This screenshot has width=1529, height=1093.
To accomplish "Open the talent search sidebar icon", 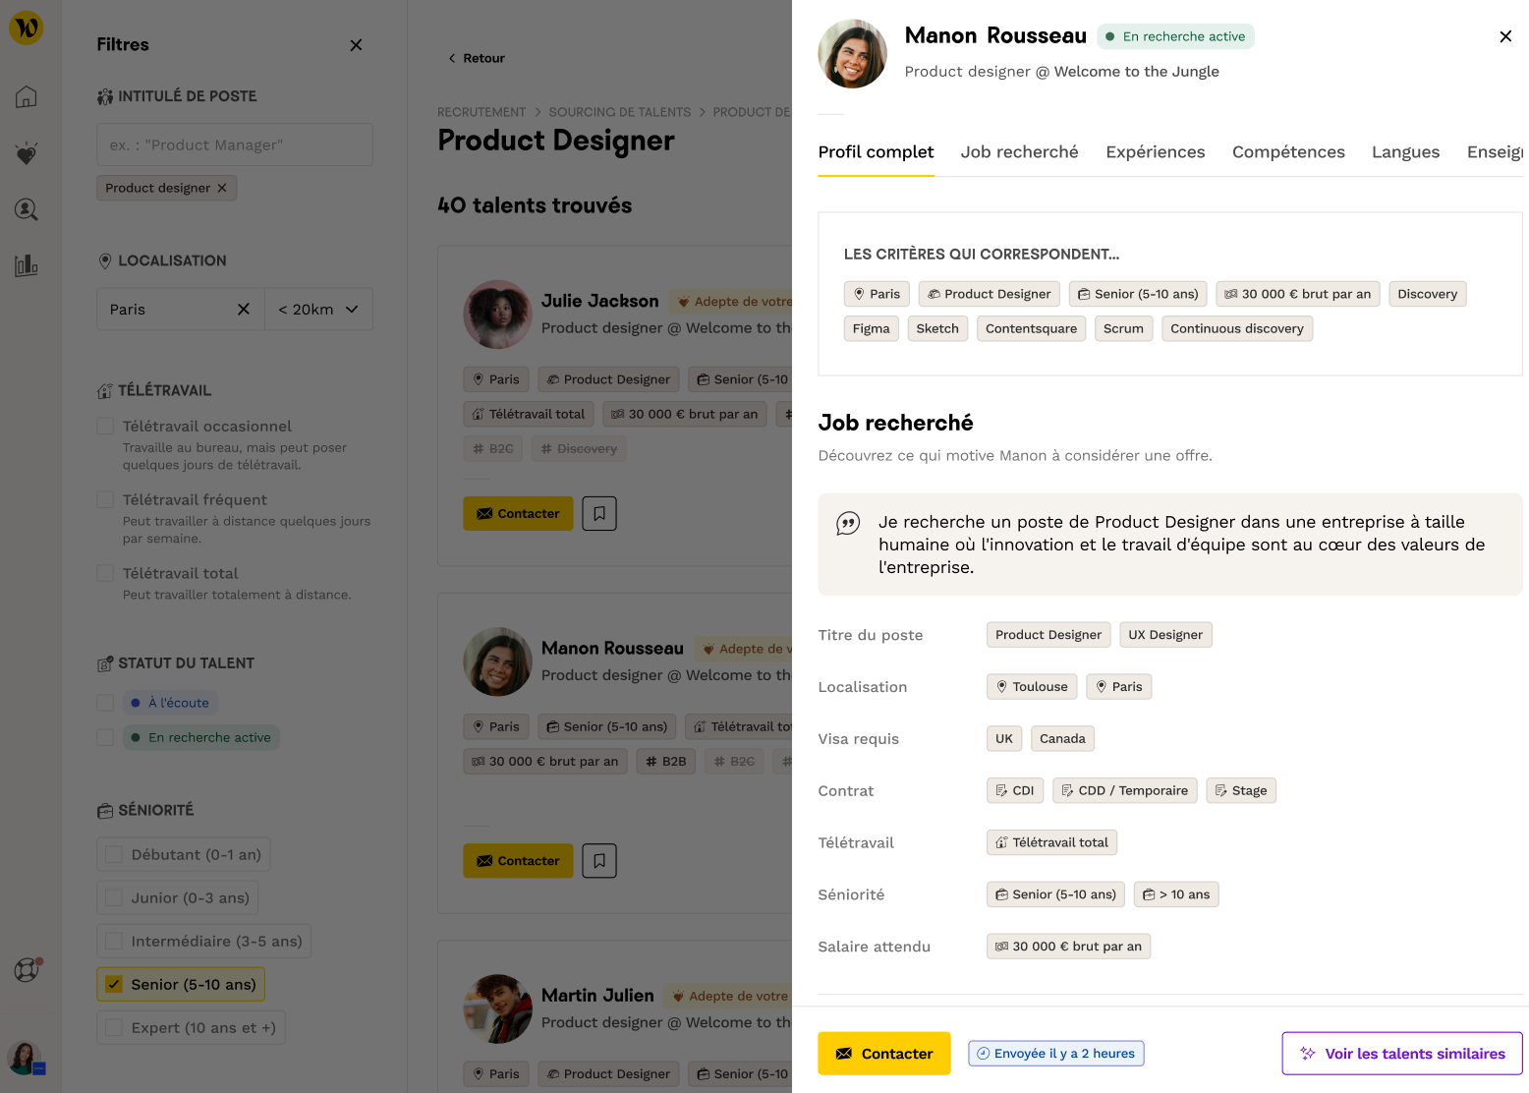I will pyautogui.click(x=27, y=209).
